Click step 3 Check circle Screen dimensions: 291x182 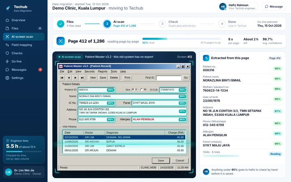tap(162, 24)
